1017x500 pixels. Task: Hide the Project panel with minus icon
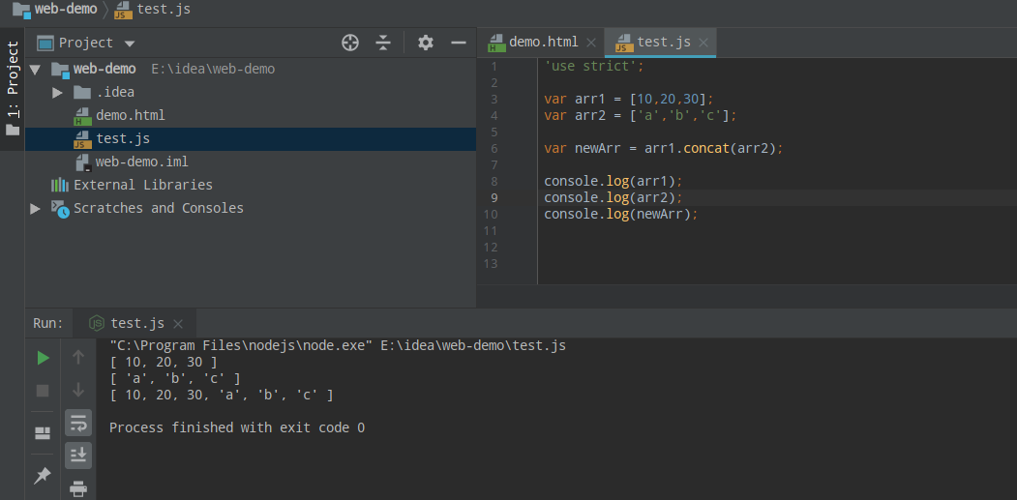click(x=459, y=43)
